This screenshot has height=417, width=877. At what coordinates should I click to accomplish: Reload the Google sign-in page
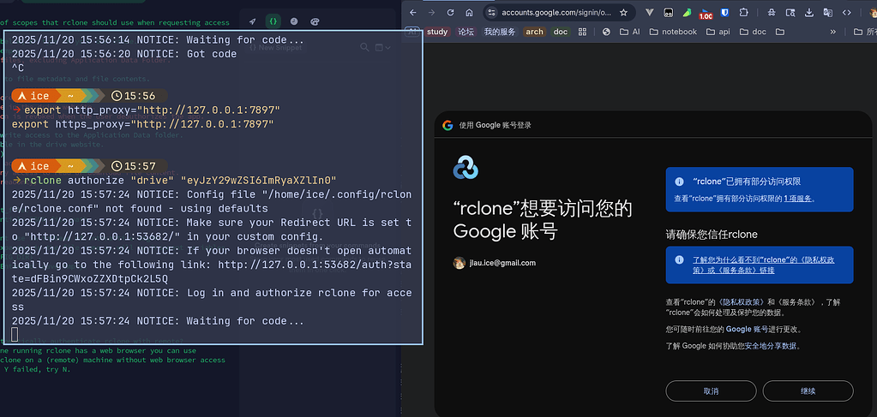pyautogui.click(x=450, y=12)
